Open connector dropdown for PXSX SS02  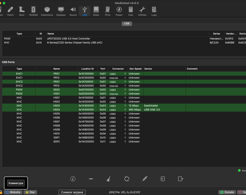pos(125,90)
